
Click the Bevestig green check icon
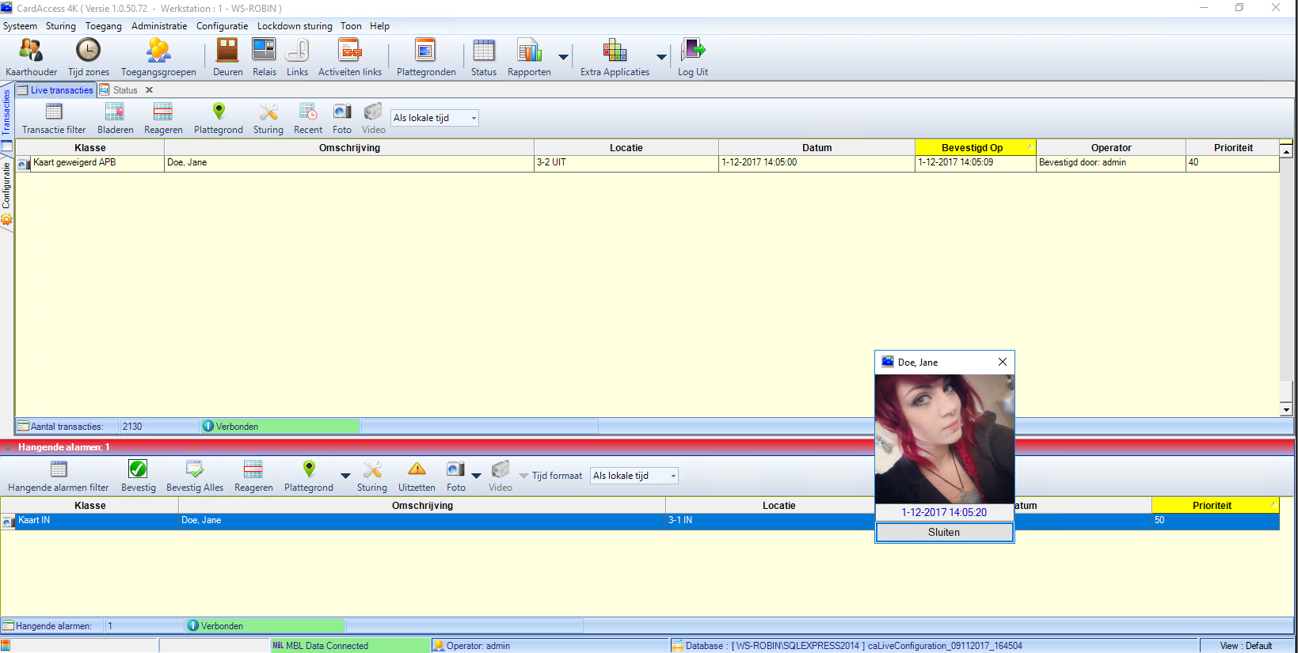138,469
